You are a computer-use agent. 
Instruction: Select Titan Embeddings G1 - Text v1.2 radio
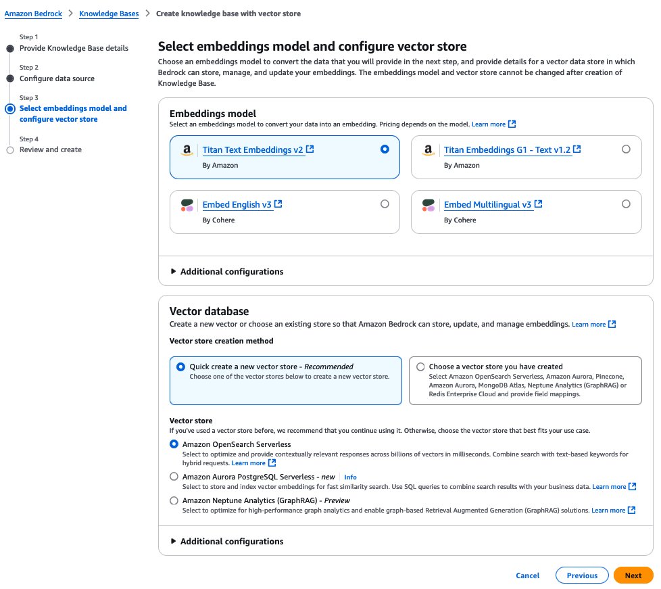(x=626, y=149)
